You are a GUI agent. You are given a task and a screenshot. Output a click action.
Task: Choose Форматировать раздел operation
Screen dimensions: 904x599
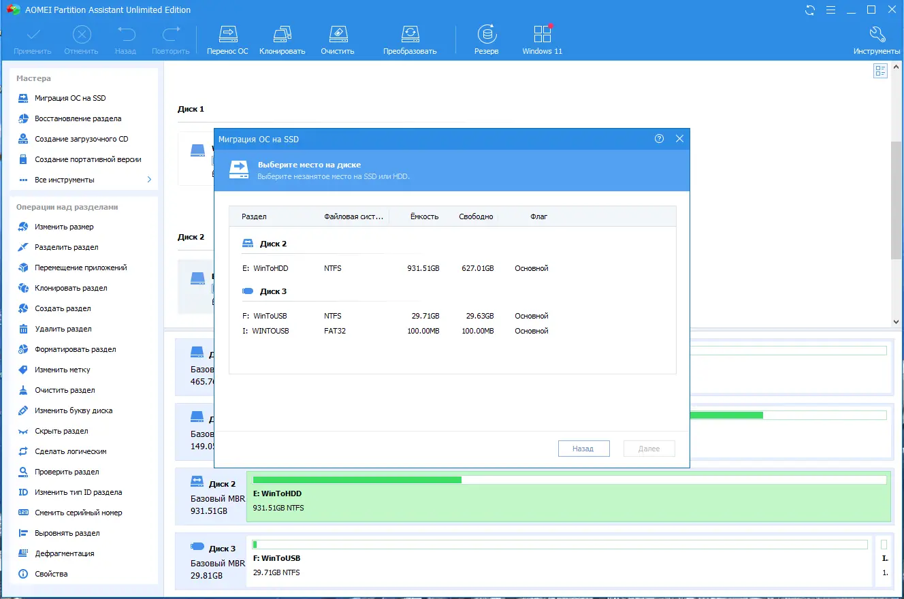[76, 349]
